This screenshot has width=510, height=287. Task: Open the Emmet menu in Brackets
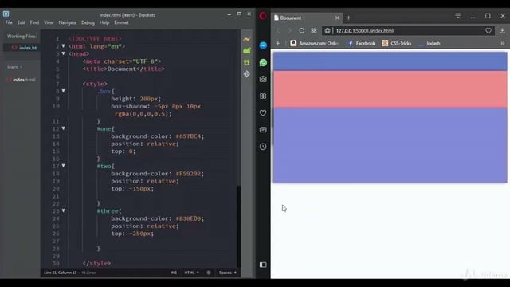[x=121, y=22]
